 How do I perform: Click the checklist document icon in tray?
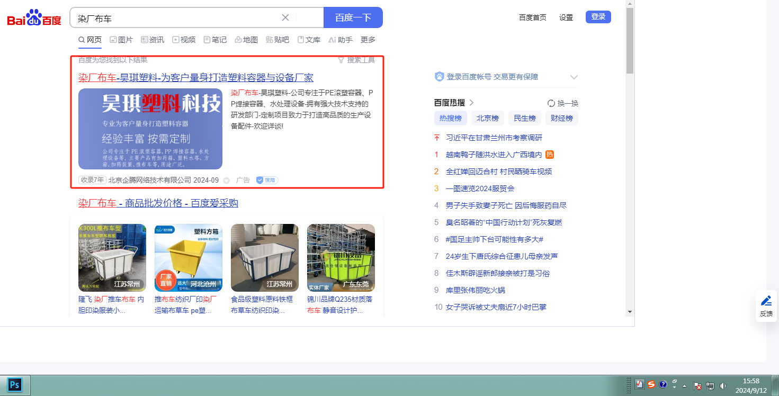pos(640,385)
